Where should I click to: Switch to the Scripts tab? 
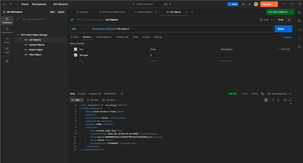tap(146, 37)
